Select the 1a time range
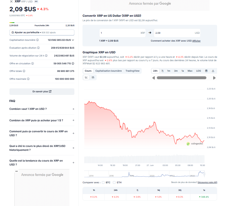226x206 pixels. [183, 71]
